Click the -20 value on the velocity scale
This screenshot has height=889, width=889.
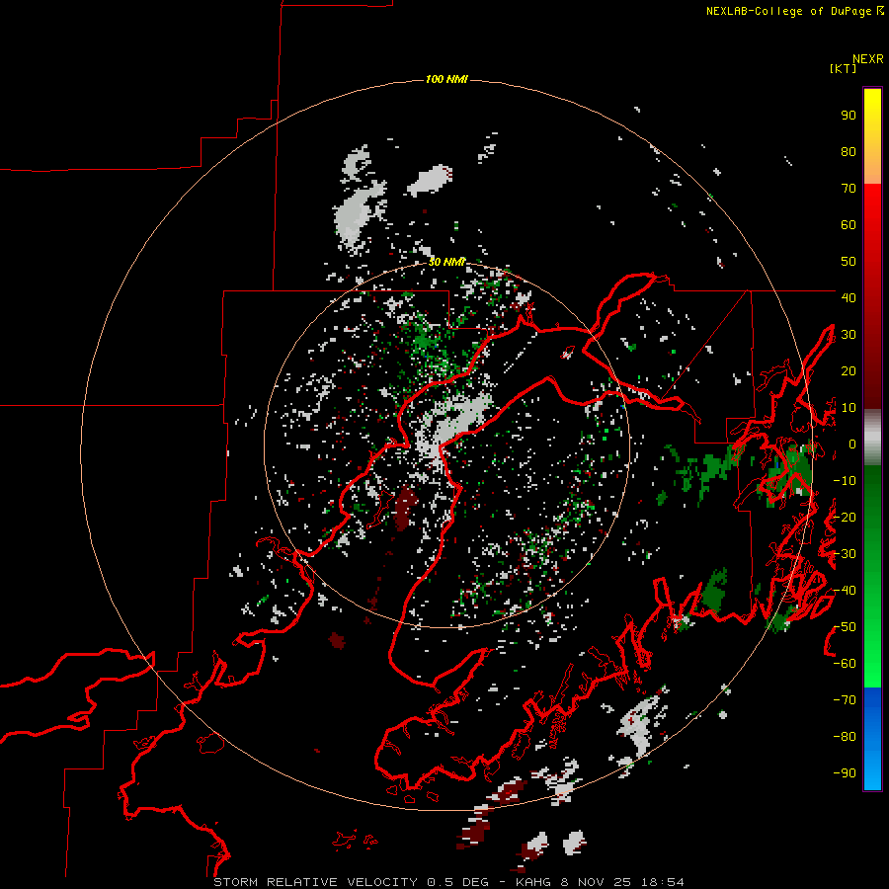[845, 517]
